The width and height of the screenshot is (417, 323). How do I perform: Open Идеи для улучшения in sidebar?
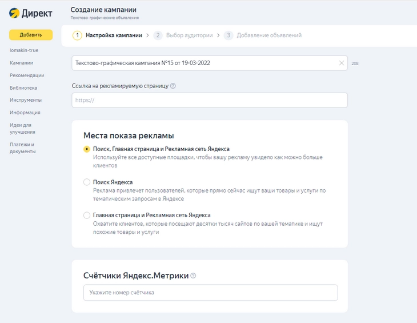22,129
